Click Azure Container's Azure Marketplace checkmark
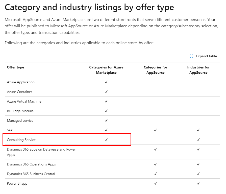This screenshot has width=226, height=194. coord(106,92)
